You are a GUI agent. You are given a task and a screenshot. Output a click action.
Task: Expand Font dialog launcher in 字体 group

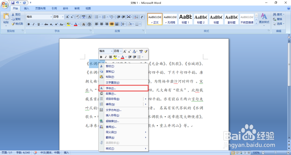[x=91, y=31]
